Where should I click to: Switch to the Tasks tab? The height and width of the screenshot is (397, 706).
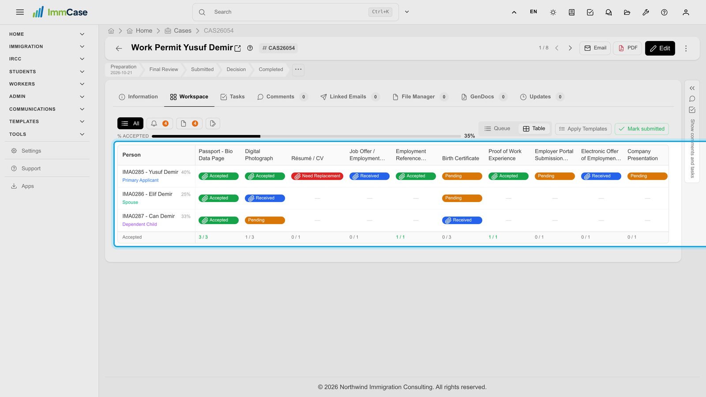click(x=233, y=97)
